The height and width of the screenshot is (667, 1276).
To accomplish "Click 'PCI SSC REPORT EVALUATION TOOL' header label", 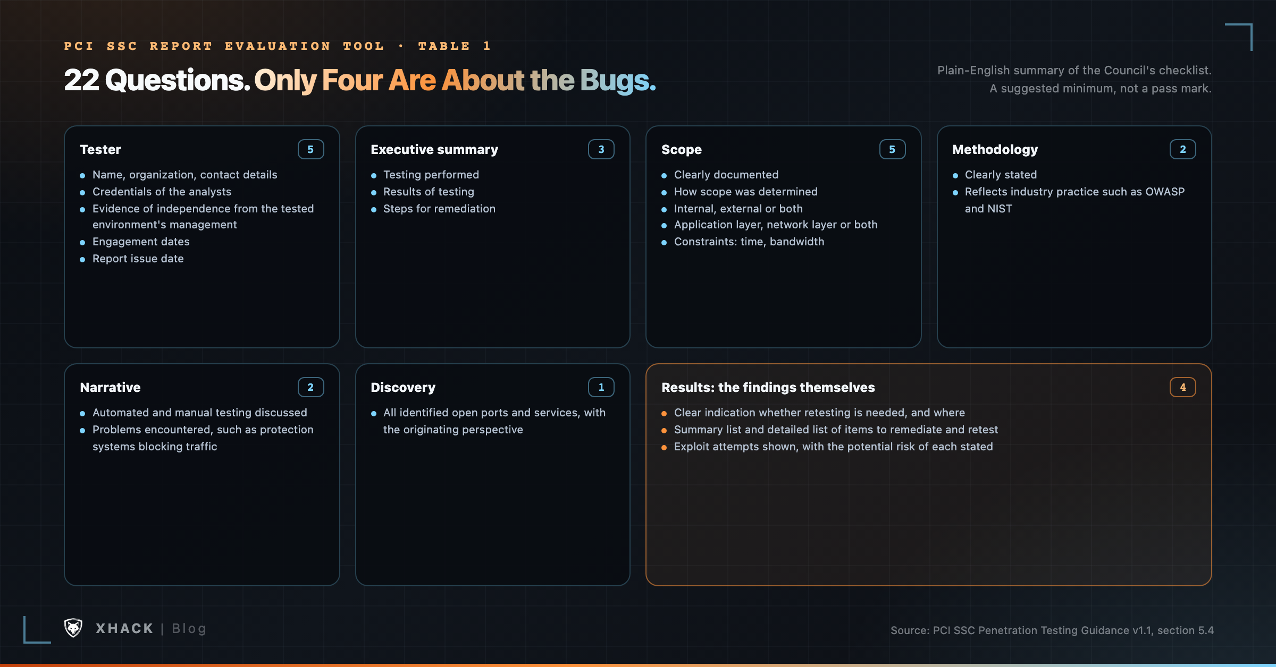I will coord(224,46).
